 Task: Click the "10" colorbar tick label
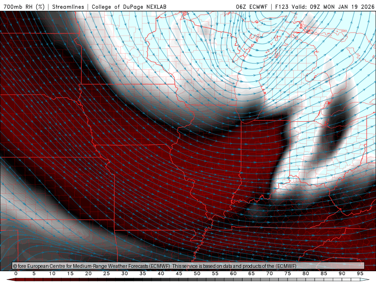[x=52, y=274]
